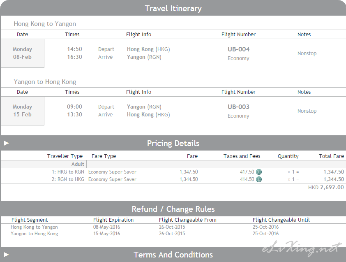Click the Adult traveller type row

173,164
